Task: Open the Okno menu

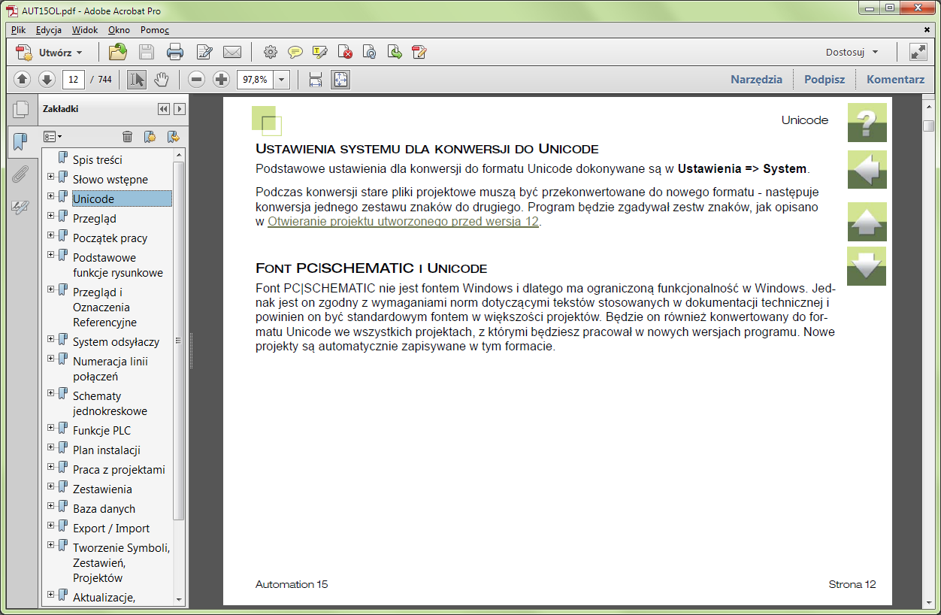Action: (119, 30)
